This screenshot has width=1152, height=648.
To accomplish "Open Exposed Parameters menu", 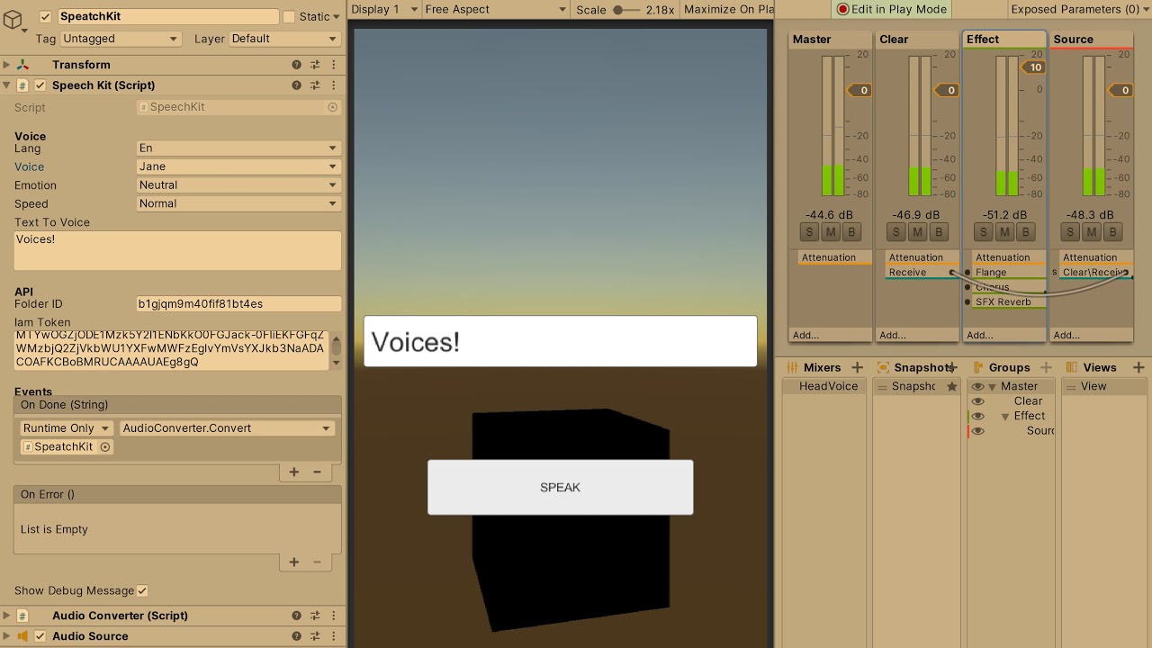I will click(x=1079, y=9).
